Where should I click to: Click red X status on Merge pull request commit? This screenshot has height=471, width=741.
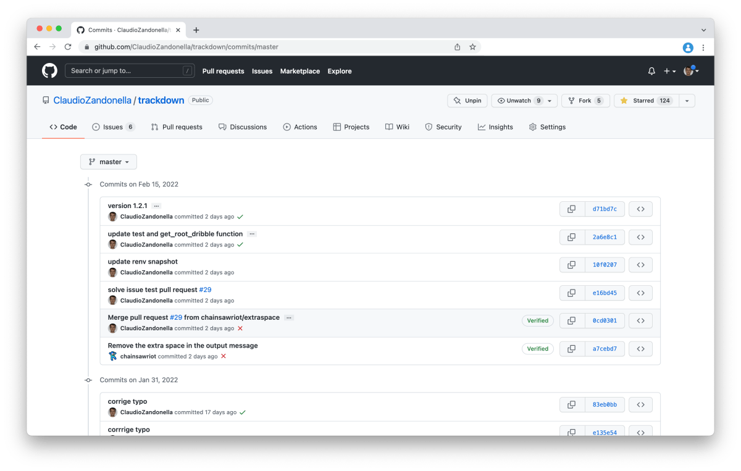click(x=240, y=328)
